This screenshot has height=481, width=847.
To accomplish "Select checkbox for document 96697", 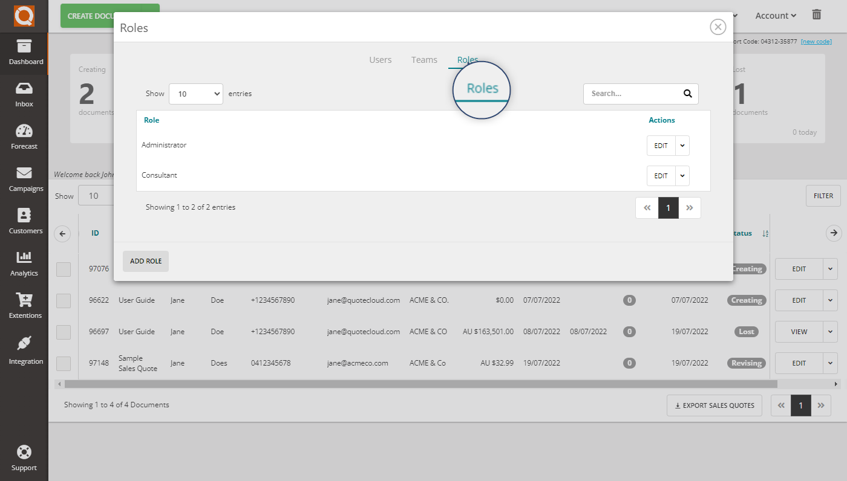I will click(x=64, y=332).
